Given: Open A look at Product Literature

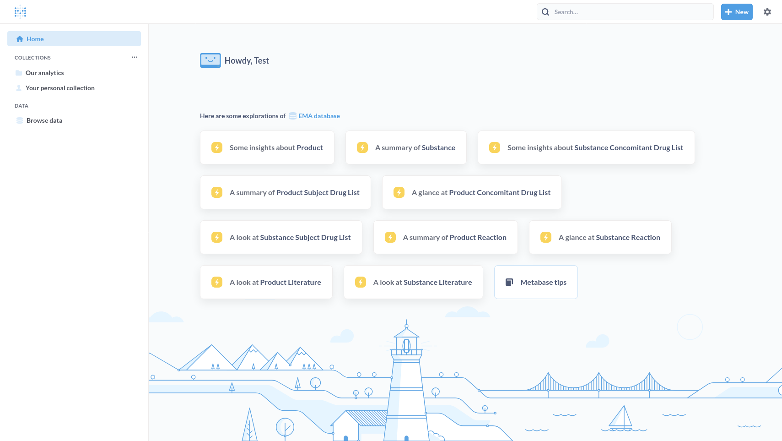Looking at the screenshot, I should 266,282.
